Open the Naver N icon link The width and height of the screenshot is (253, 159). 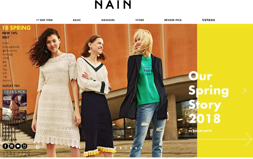pos(24,146)
